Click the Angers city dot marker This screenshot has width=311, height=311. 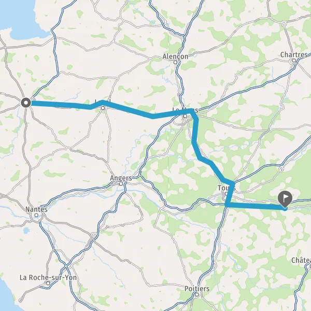point(121,184)
